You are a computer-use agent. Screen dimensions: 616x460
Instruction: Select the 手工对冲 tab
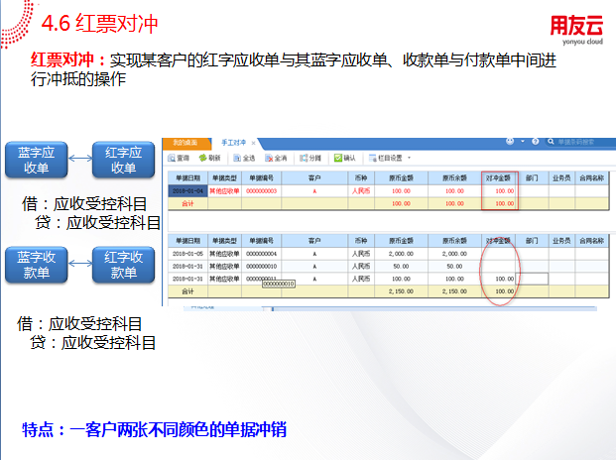233,143
